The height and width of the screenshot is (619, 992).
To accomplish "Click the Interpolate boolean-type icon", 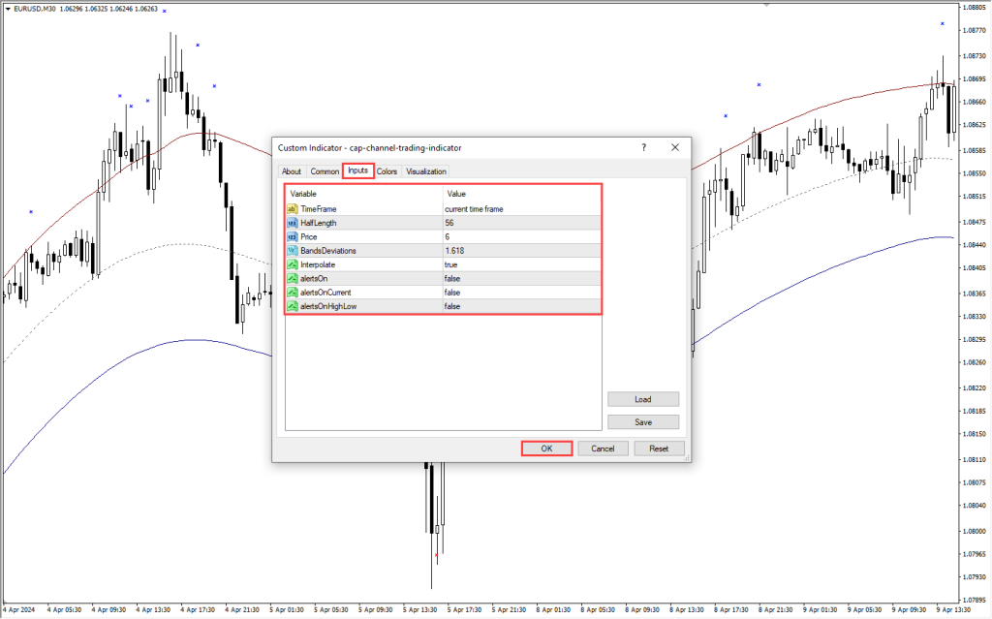I will coord(293,264).
